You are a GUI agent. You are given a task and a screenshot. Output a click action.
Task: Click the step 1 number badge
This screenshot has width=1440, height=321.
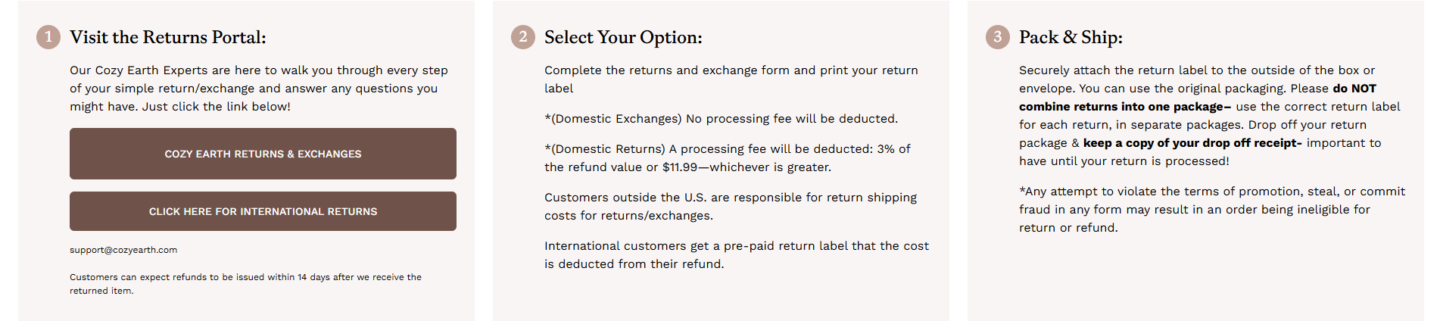coord(48,37)
